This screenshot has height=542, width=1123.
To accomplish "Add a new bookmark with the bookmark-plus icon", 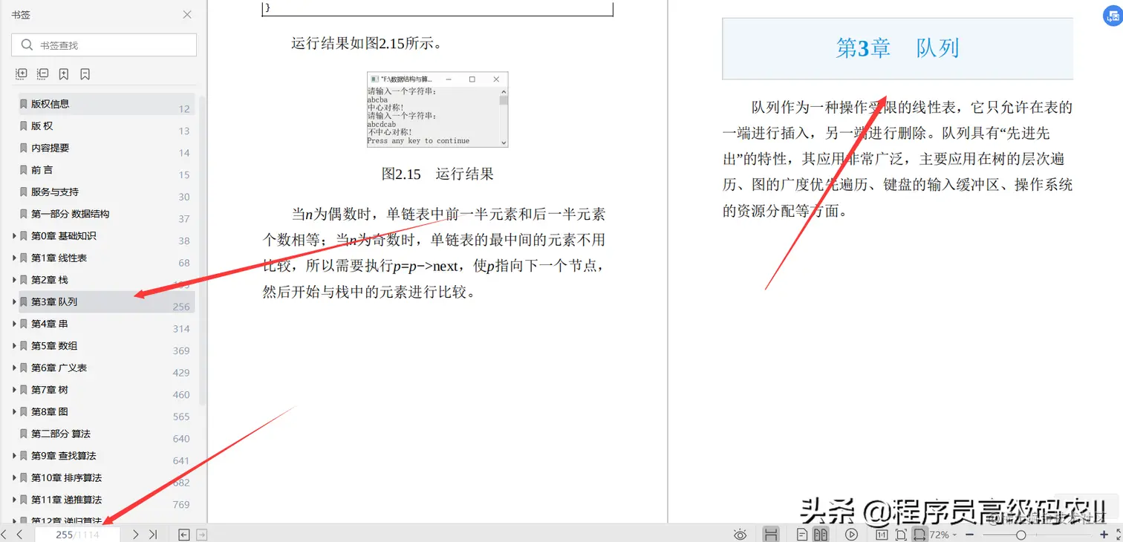I will coord(63,74).
